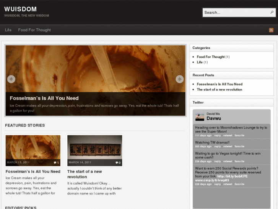The height and width of the screenshot is (209, 278).
Task: Advance to next slide arrow
Action: click(180, 79)
